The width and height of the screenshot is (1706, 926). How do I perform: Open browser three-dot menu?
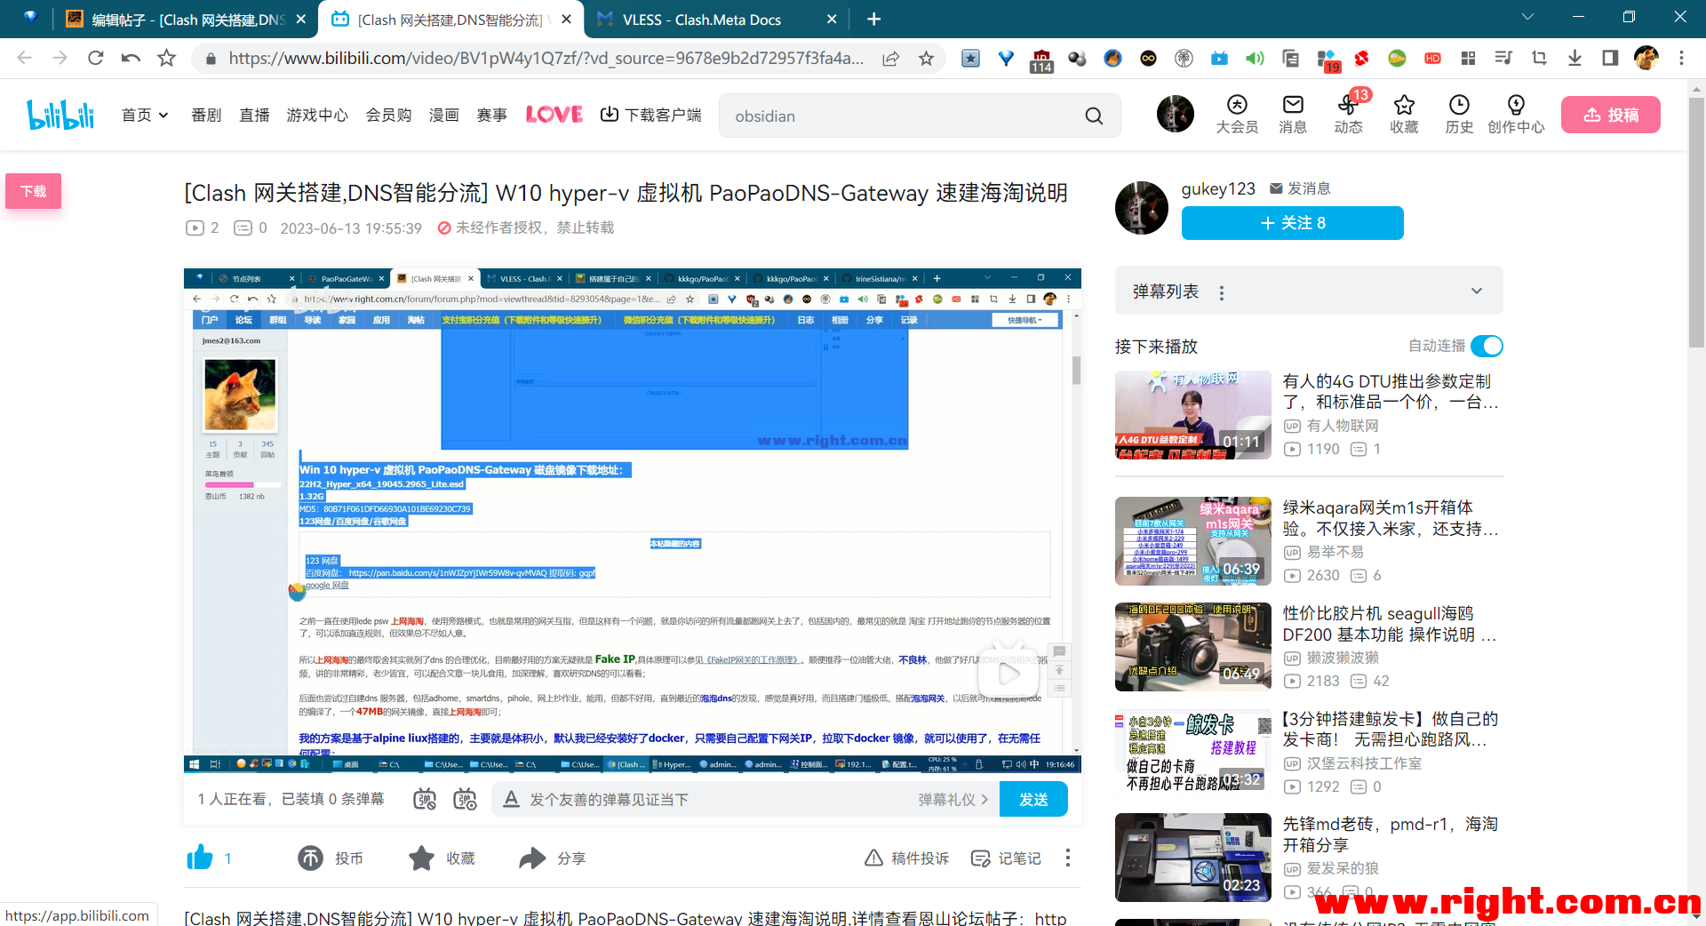1681,58
